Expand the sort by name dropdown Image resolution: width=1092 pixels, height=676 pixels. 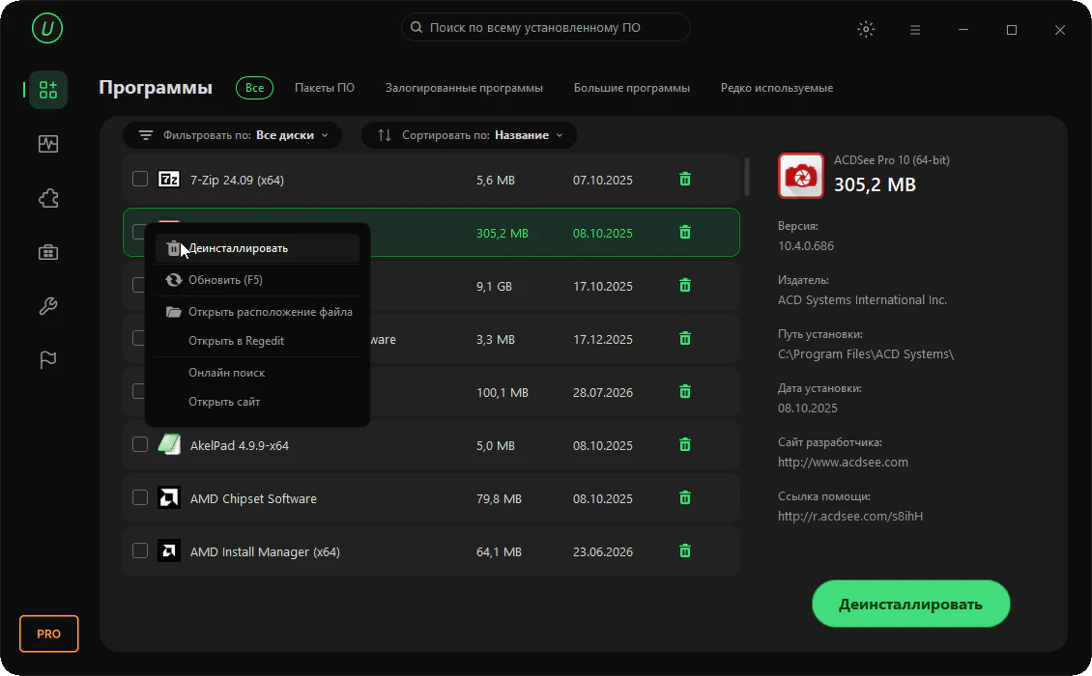470,135
